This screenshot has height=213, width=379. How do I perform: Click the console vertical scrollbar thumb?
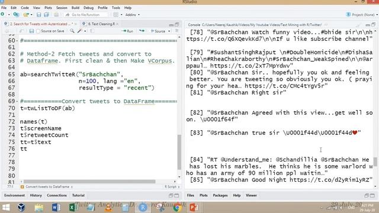(x=375, y=162)
